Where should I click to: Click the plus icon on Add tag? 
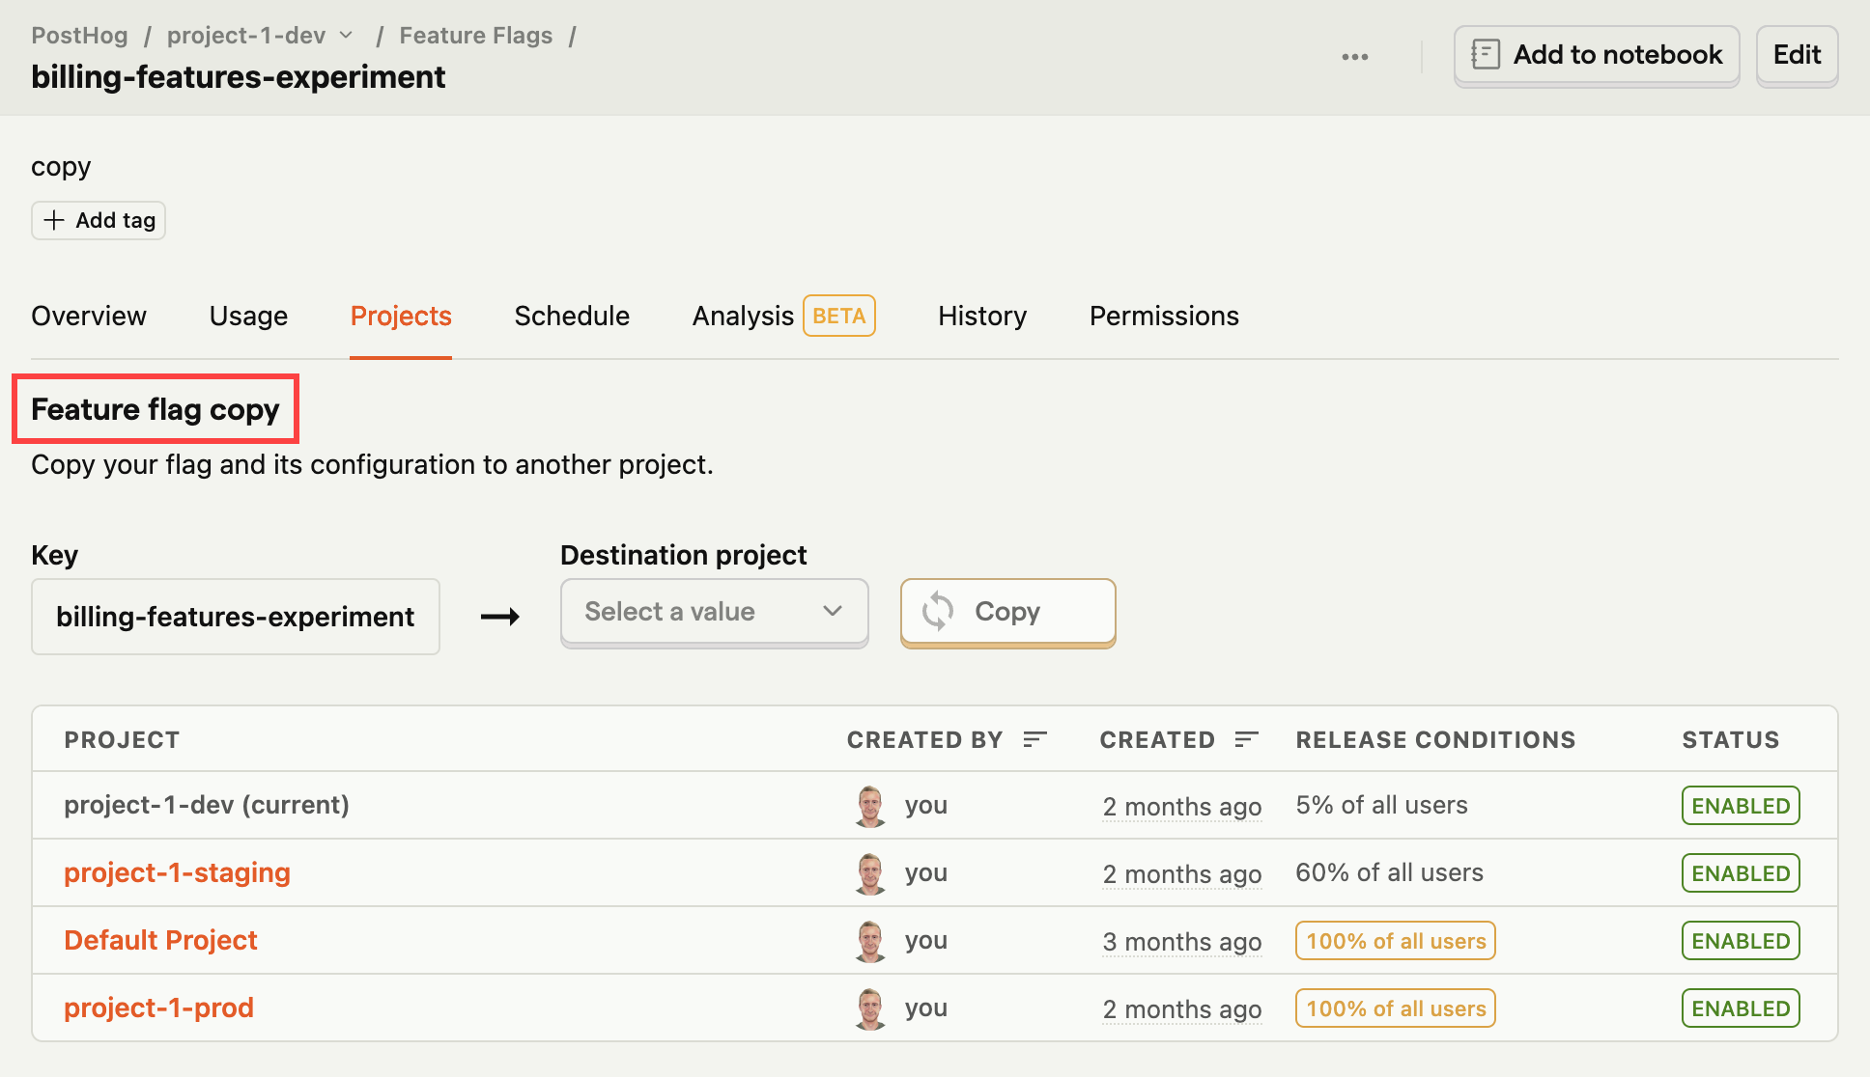55,220
